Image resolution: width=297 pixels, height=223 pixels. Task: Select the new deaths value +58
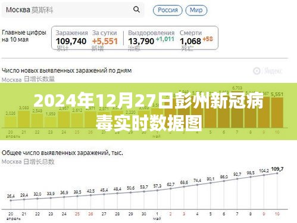tap(208, 39)
